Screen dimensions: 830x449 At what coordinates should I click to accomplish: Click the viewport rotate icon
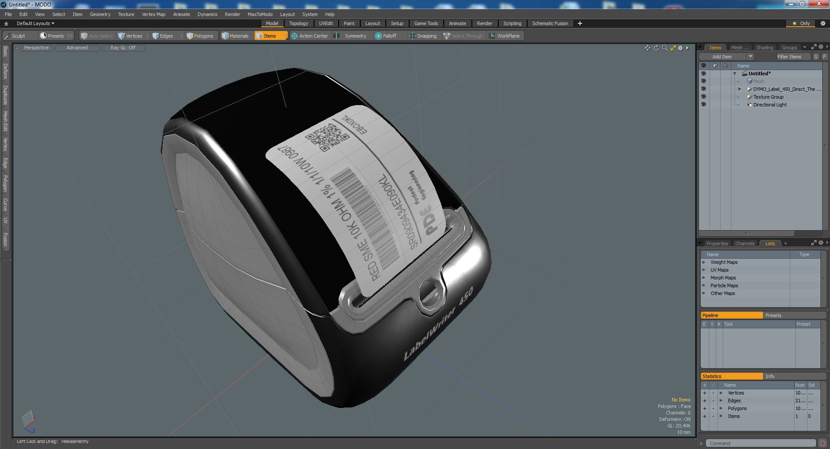656,48
